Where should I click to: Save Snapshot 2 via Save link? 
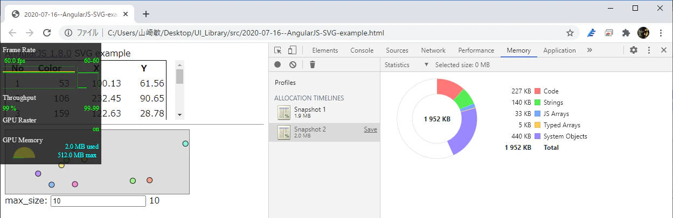[x=370, y=129]
